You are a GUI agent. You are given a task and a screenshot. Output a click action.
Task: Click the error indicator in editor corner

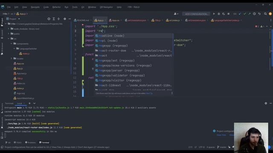[257, 26]
